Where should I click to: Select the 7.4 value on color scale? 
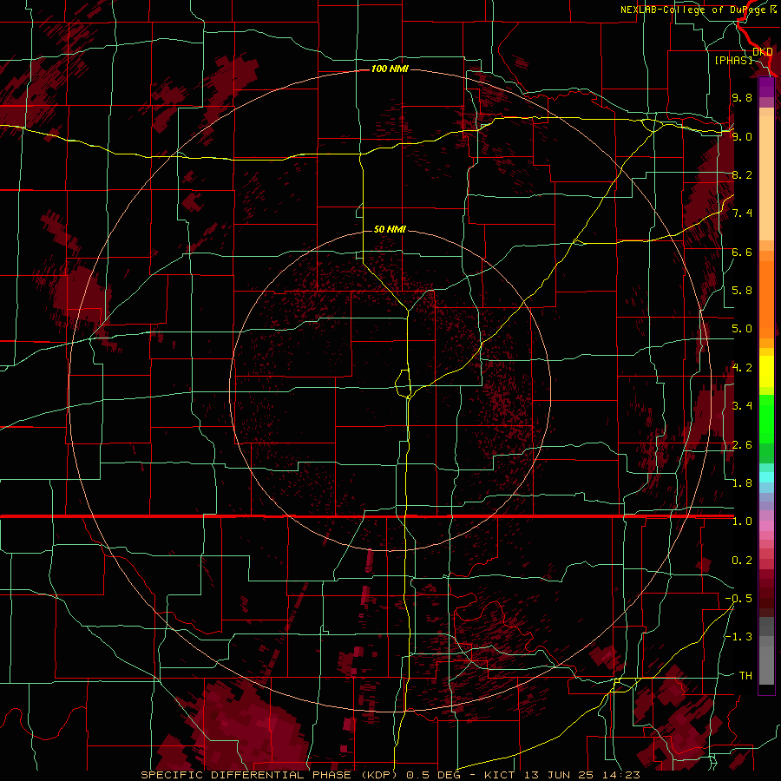pos(742,213)
